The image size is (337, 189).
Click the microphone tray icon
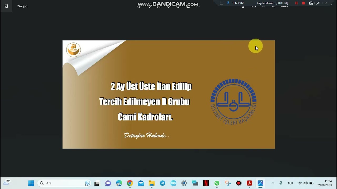coord(281,183)
